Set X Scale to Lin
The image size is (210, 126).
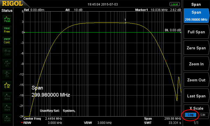click(203, 115)
